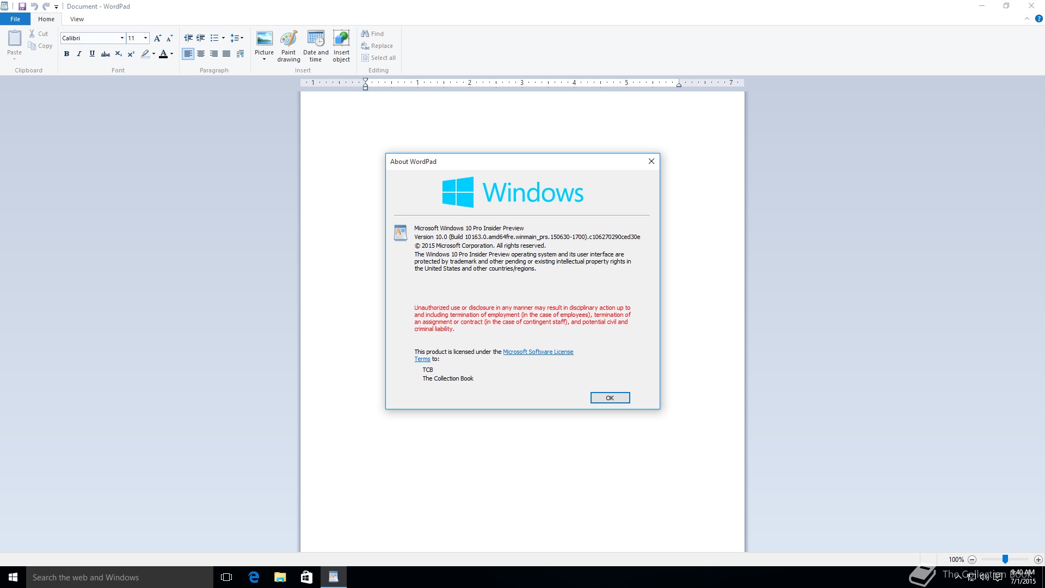Expand the Paste options arrow
Image resolution: width=1045 pixels, height=588 pixels.
pos(15,59)
